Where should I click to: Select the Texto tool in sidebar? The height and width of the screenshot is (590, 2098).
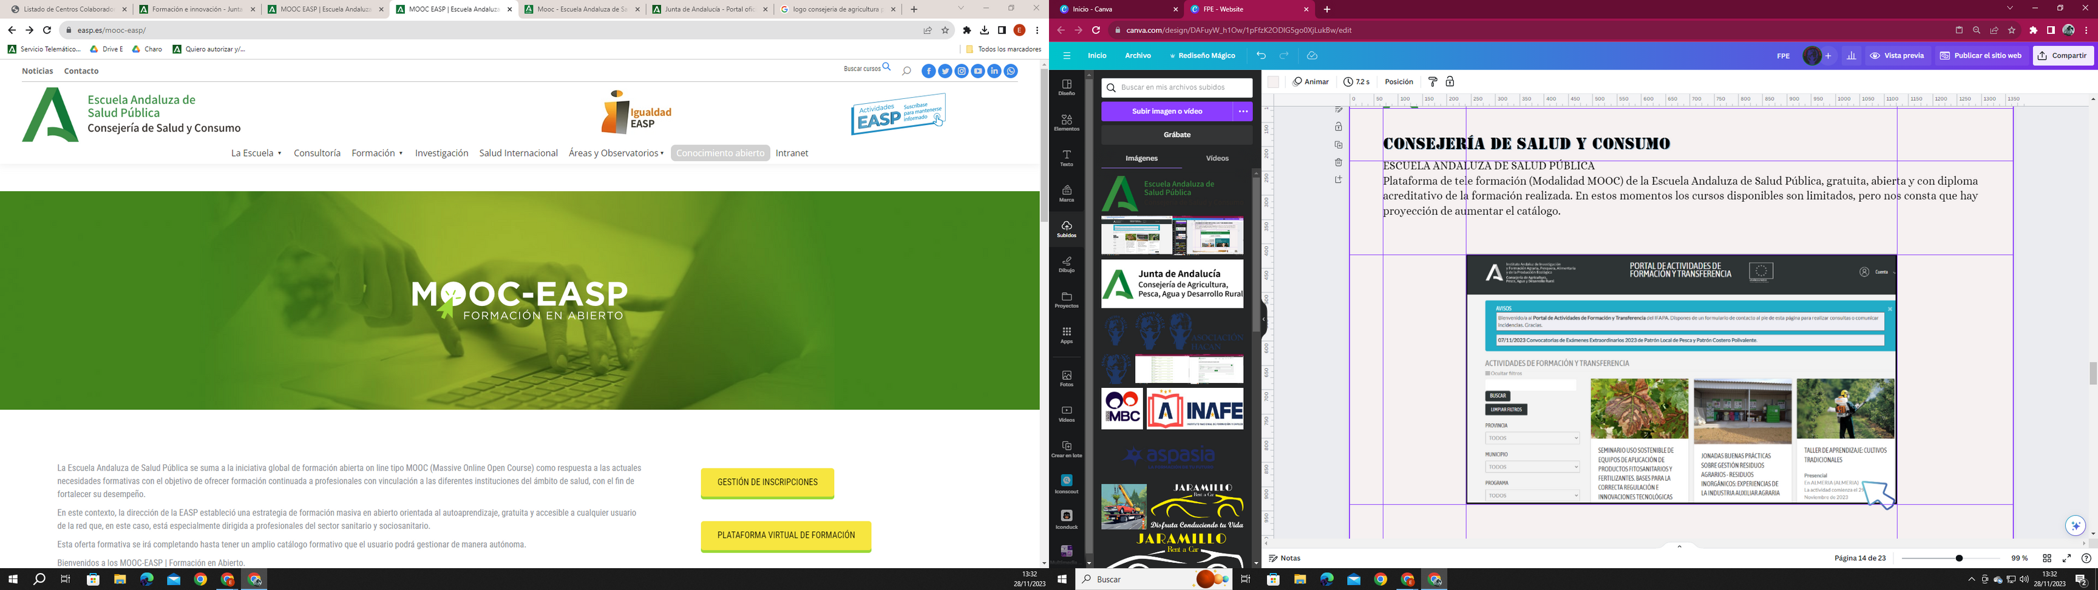(1066, 158)
